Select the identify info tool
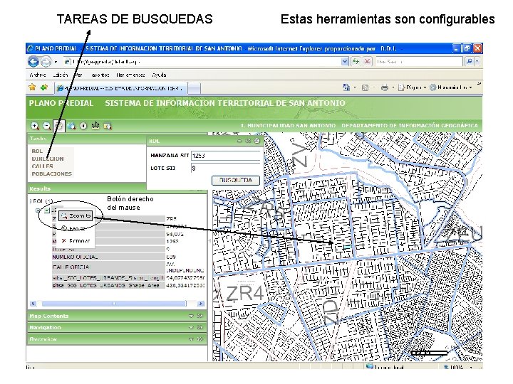Viewport: 513px width, 384px height. click(x=83, y=126)
